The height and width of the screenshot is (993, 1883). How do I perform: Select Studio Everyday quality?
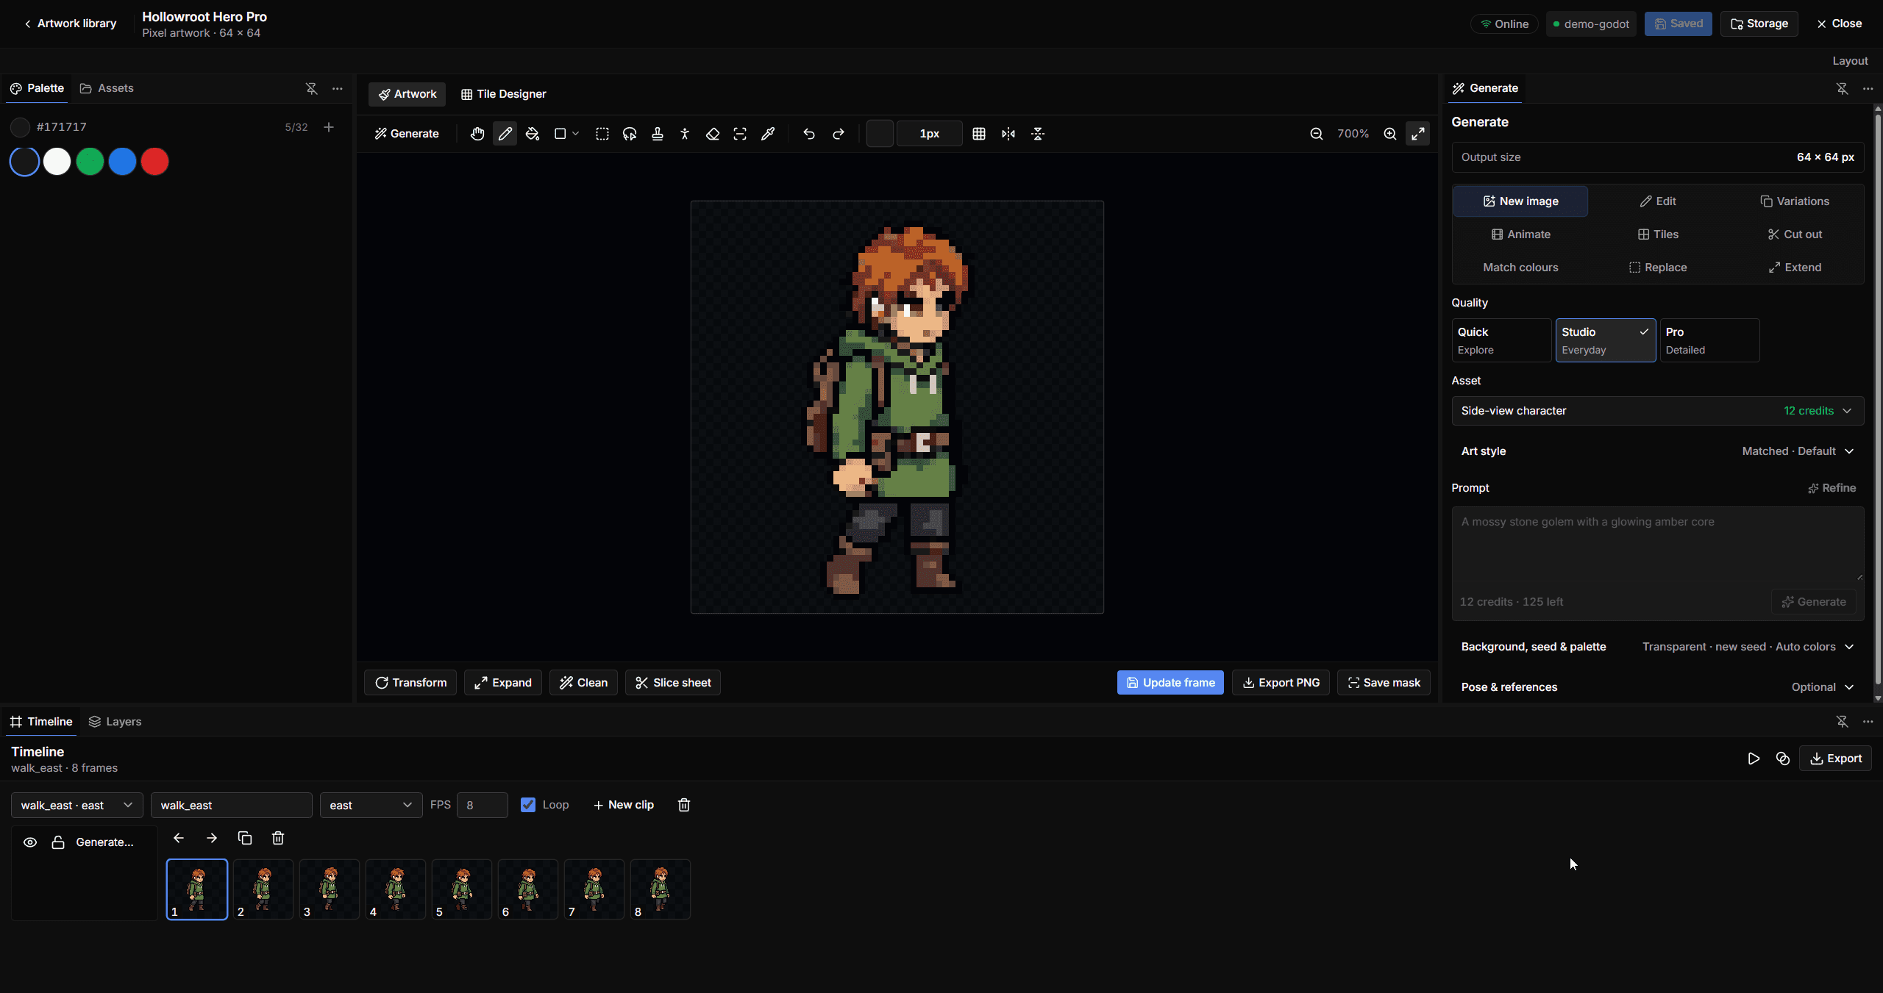pyautogui.click(x=1605, y=340)
